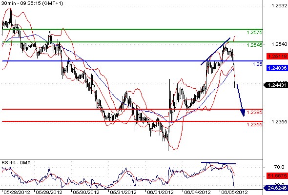The width and height of the screenshot is (288, 195).
Task: Select the 06/01/2012 date label
Action: pyautogui.click(x=160, y=192)
